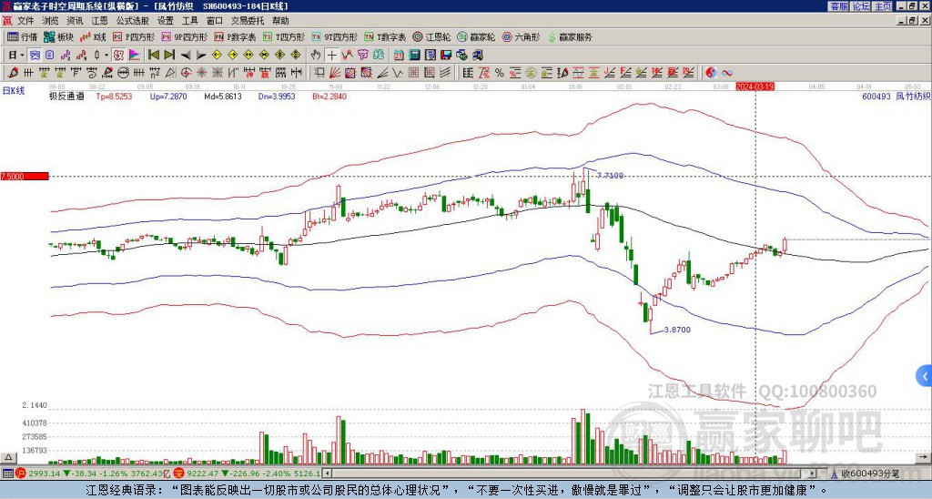The height and width of the screenshot is (499, 932).
Task: Open the P四方形 square tool
Action: (135, 36)
